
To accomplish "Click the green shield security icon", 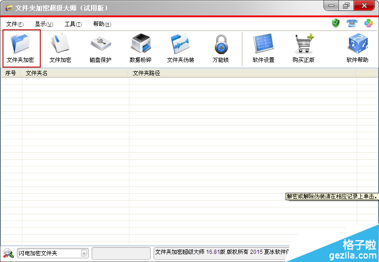I will point(335,23).
